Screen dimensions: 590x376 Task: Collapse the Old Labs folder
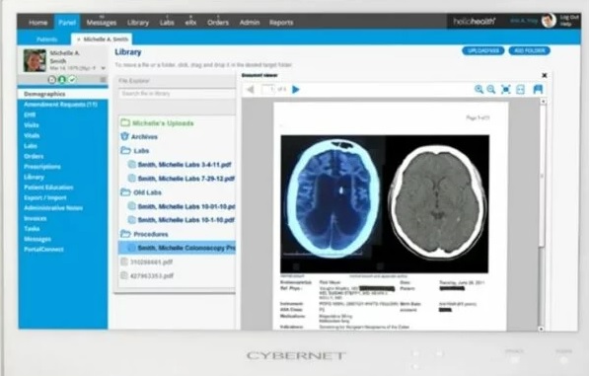coord(125,192)
